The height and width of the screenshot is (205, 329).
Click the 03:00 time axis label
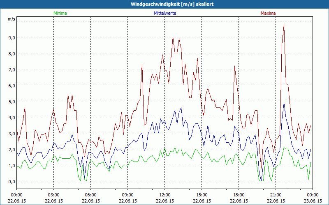tap(54, 195)
